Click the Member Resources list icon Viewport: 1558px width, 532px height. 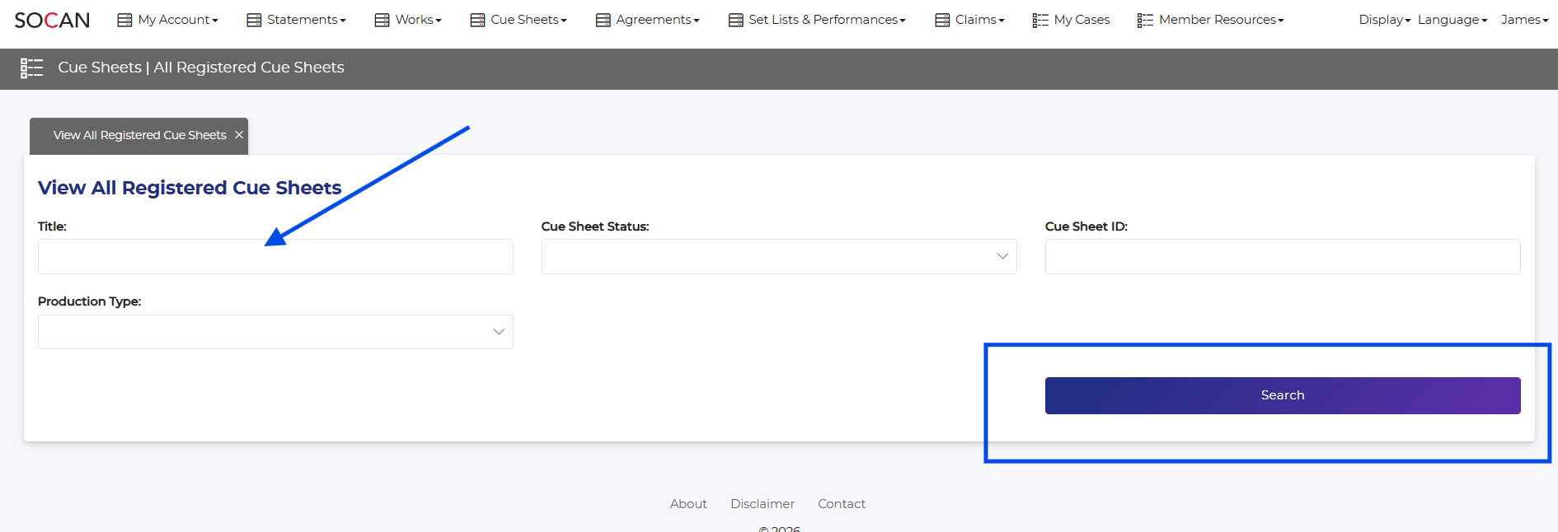pyautogui.click(x=1145, y=20)
